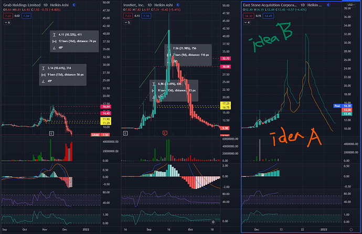
Task: Click the blue moon icon beside Grab Holdings title
Action: 74,5
